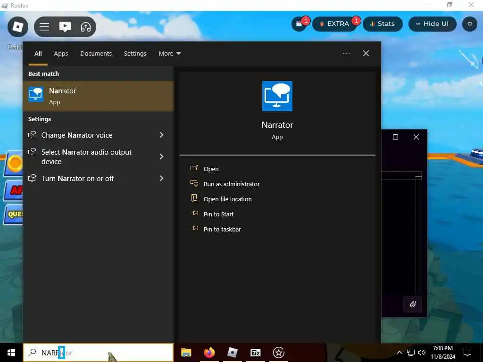
Task: Click the search box containing NARR
Action: click(x=98, y=353)
